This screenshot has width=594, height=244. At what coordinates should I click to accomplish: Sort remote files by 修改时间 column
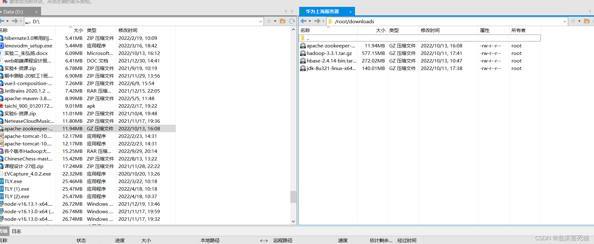coord(430,30)
